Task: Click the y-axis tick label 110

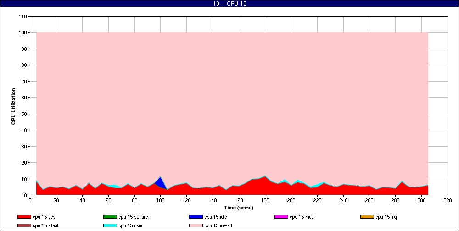Action: pos(23,16)
